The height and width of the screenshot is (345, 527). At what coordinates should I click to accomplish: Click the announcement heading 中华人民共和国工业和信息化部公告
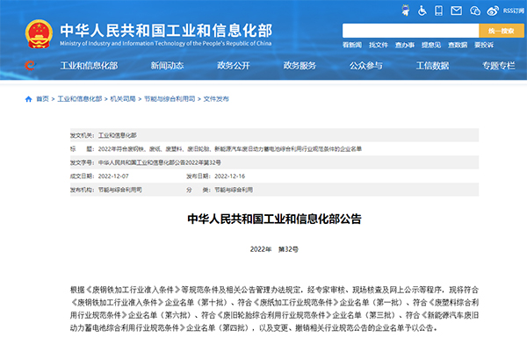pyautogui.click(x=274, y=219)
